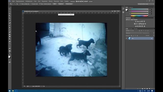Click the delete layer trash icon
Image resolution: width=163 pixels, height=92 pixels.
point(152,89)
